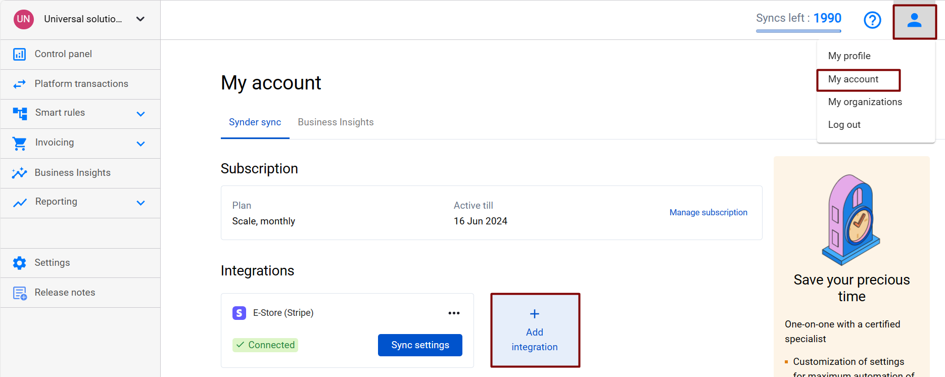Viewport: 945px width, 377px height.
Task: Click the user profile avatar icon
Action: 914,21
